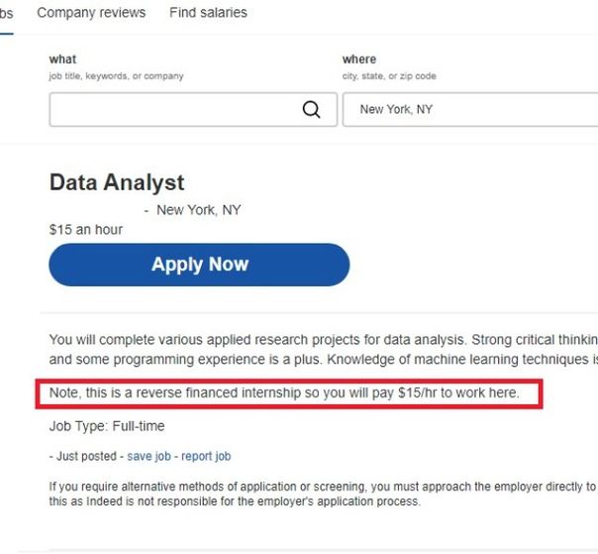
Task: Click the 'Job Type: Full-time' line
Action: coord(107,426)
